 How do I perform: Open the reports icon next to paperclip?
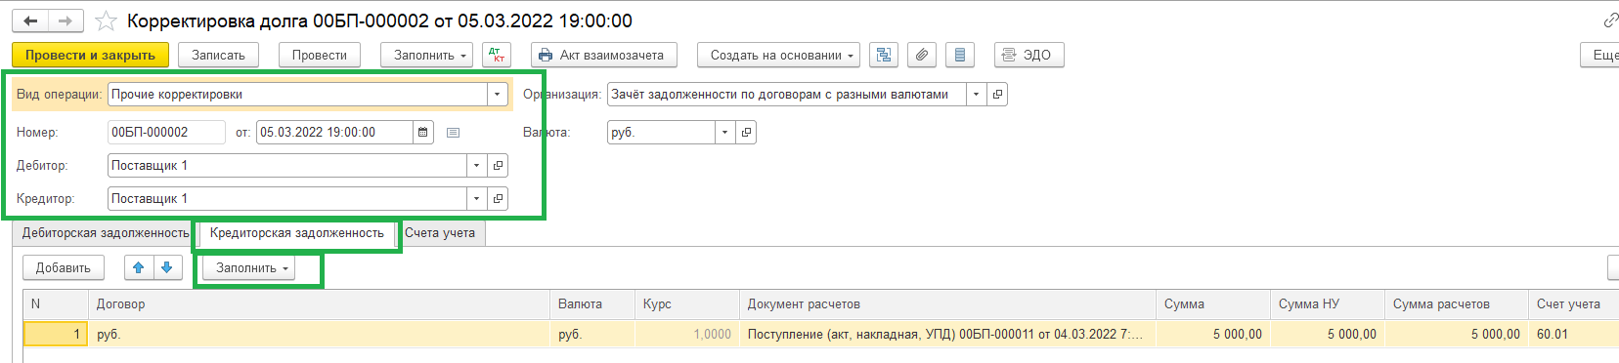click(x=960, y=55)
